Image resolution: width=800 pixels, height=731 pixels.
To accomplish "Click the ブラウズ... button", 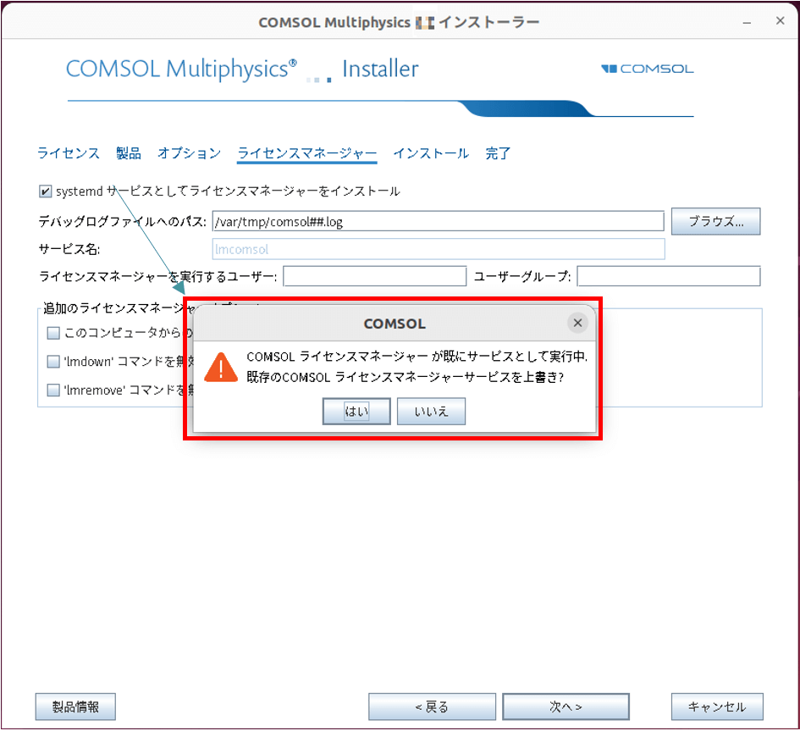I will pos(716,221).
